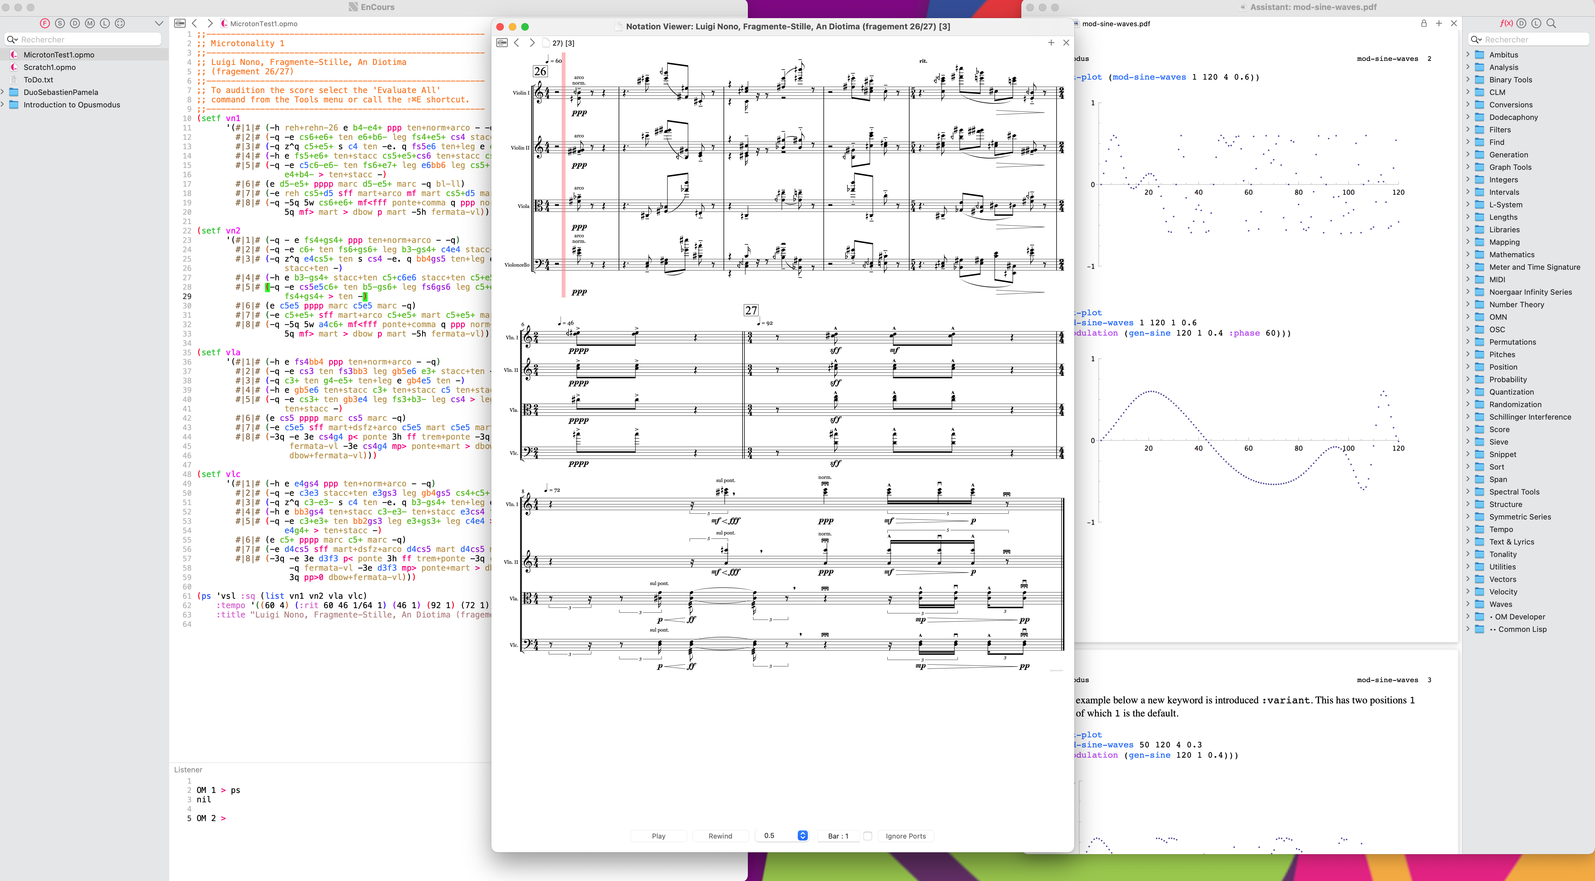
Task: Click the mod-sine-waves.pdf tab label
Action: coord(1116,23)
